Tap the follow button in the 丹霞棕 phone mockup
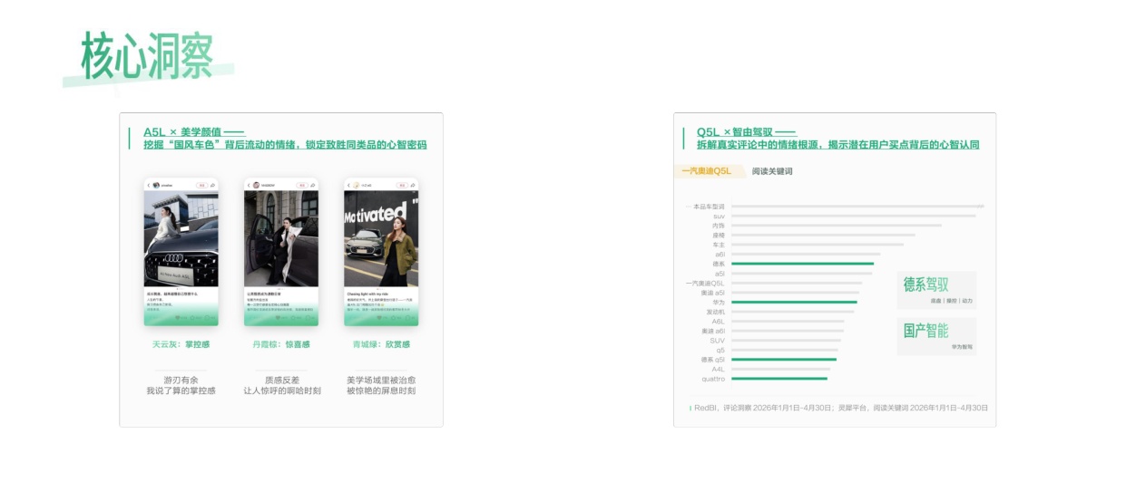This screenshot has height=482, width=1126. pyautogui.click(x=302, y=185)
